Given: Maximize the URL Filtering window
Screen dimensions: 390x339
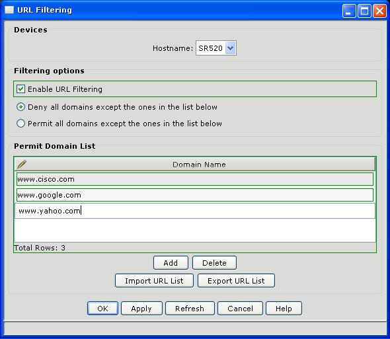Looking at the screenshot, I should (364, 11).
